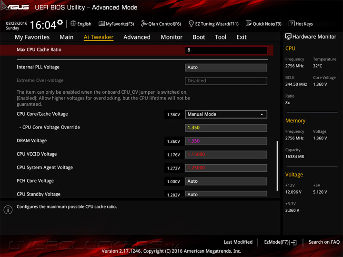Click the 1.272V System Agent reading
The image size is (343, 257).
pyautogui.click(x=173, y=168)
